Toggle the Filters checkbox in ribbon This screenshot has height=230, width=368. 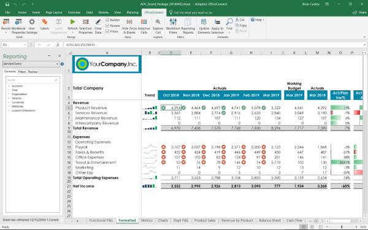pyautogui.click(x=107, y=31)
